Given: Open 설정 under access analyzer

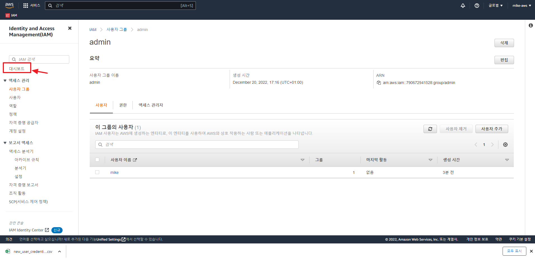Looking at the screenshot, I should click(x=18, y=176).
